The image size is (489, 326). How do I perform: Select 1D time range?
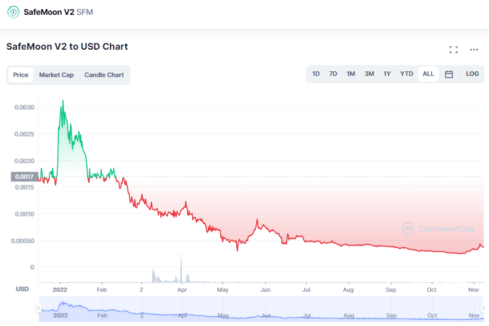(x=316, y=74)
